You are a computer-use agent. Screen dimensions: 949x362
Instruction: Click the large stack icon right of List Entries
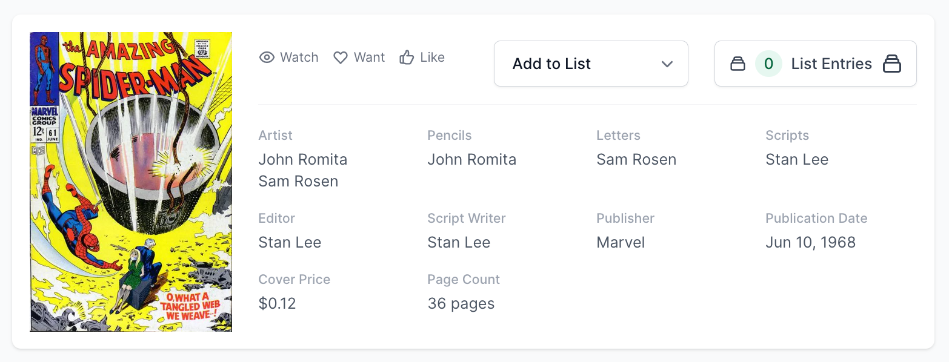[892, 64]
